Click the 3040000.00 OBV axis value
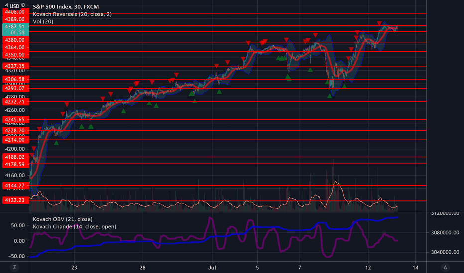 point(445,252)
